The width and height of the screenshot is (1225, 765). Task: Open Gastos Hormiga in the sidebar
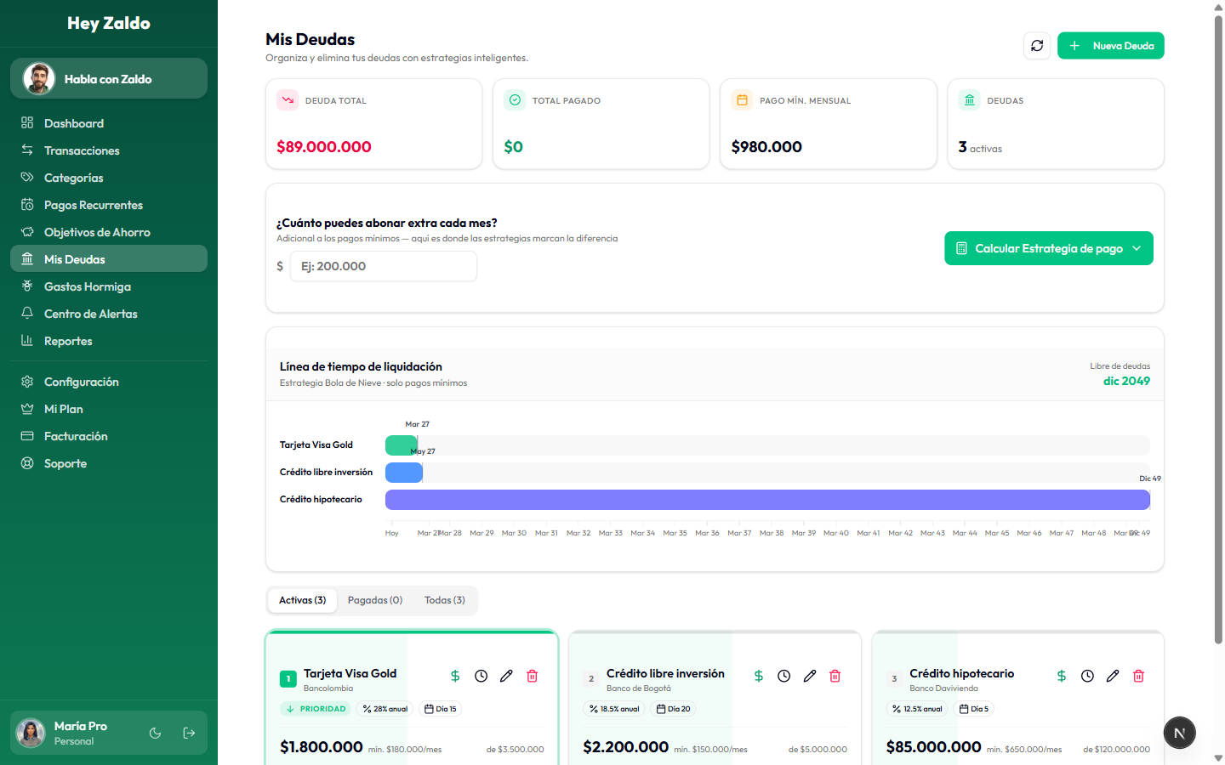click(88, 286)
